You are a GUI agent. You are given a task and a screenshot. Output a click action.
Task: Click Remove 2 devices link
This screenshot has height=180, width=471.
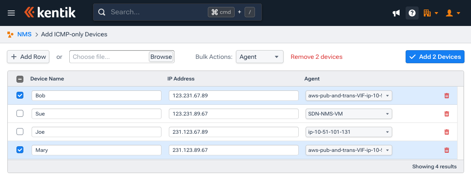316,57
